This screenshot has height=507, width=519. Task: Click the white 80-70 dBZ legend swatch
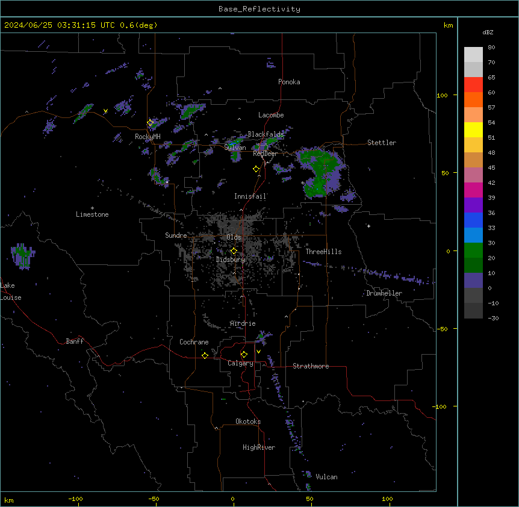473,55
